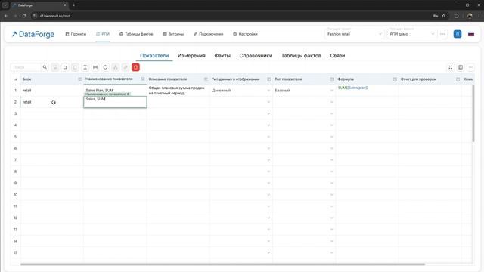
Task: Open the Fashion retail project dropdown
Action: click(x=354, y=34)
